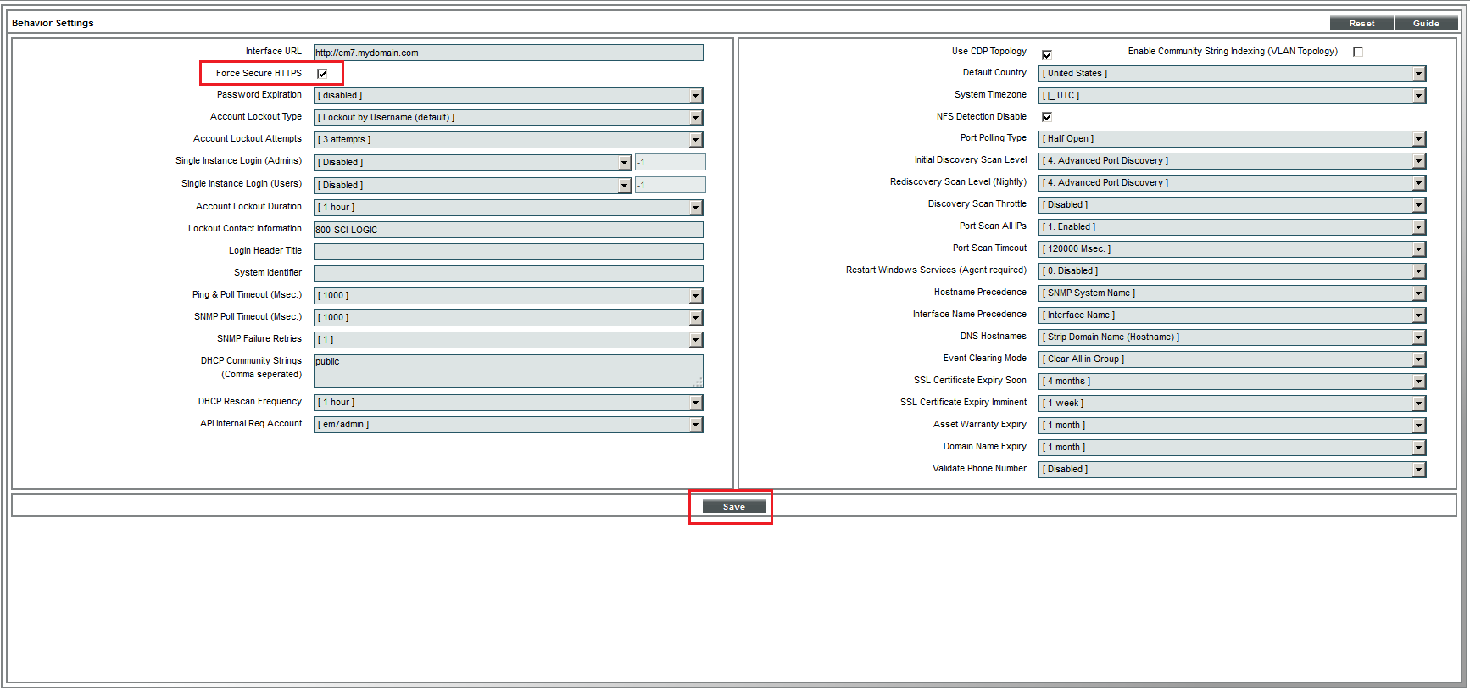Toggle the Force Secure HTTPS checkbox
Image resolution: width=1470 pixels, height=691 pixels.
coord(322,74)
